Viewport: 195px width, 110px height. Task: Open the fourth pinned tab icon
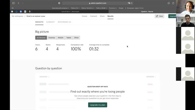pos(25,12)
